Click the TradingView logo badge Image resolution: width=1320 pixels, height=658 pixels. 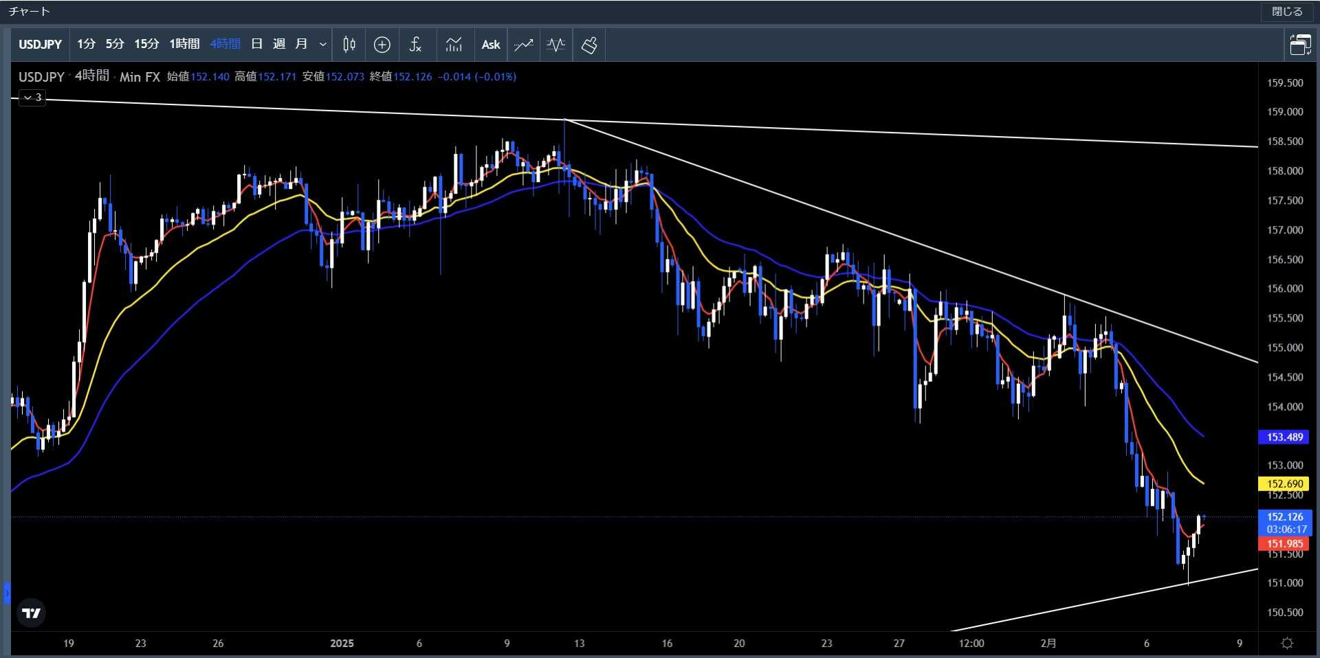32,613
